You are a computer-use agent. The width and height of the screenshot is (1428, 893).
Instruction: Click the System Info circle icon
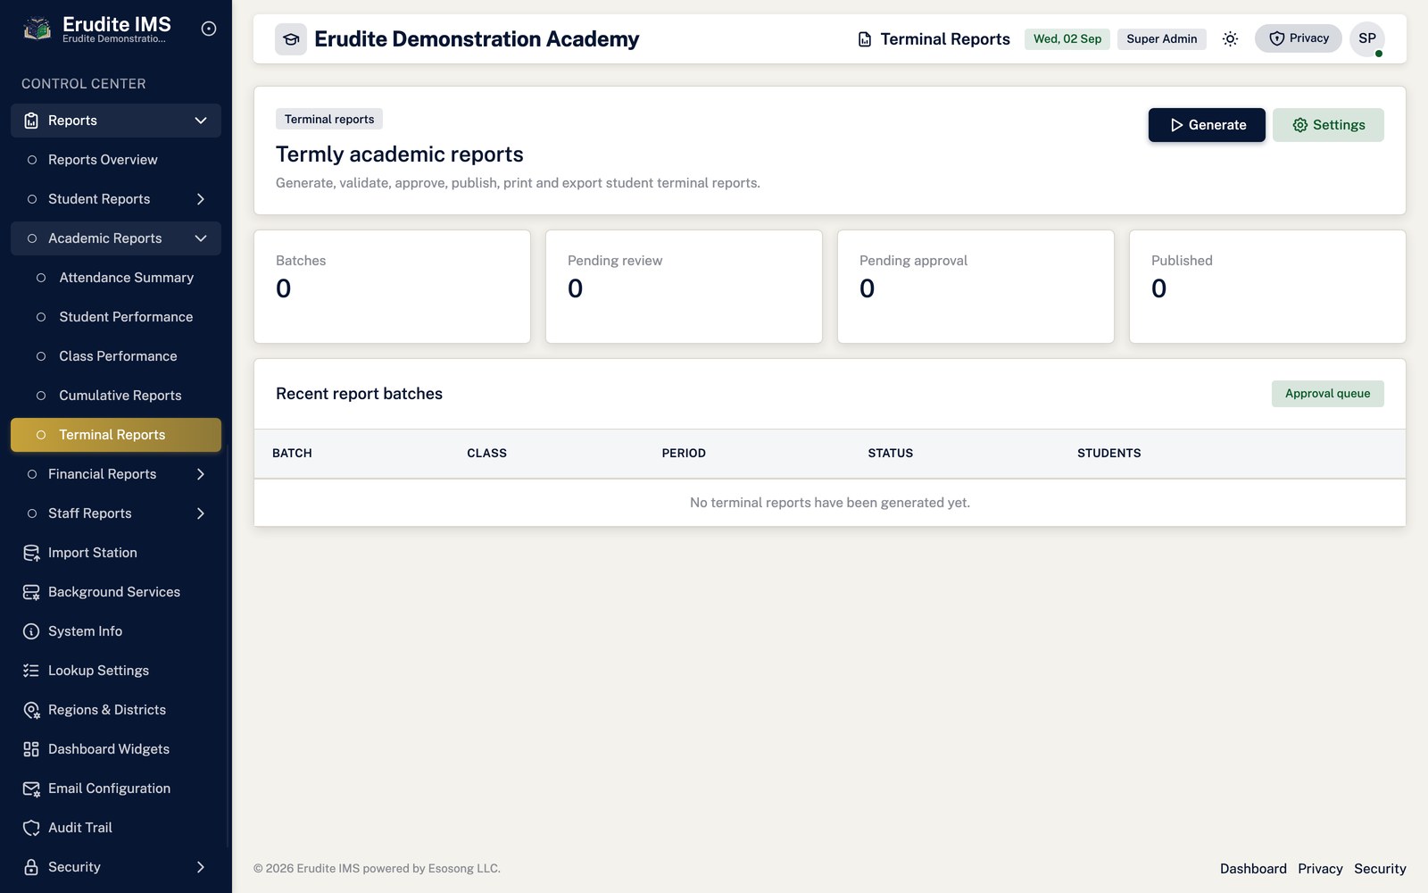[x=31, y=631]
